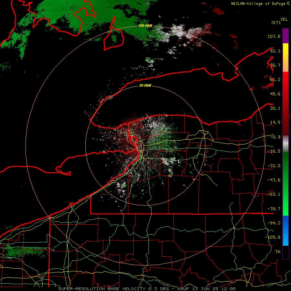
Task: Select the -78.7 scale value
Action: click(274, 209)
